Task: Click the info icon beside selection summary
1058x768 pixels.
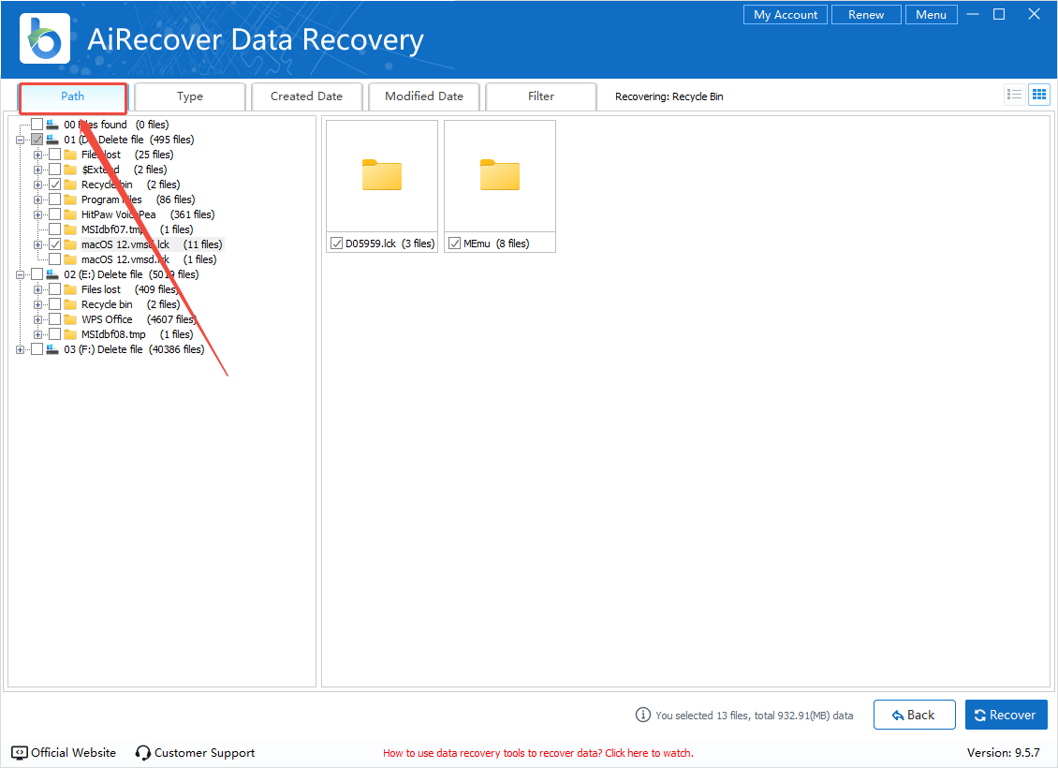Action: pos(642,715)
